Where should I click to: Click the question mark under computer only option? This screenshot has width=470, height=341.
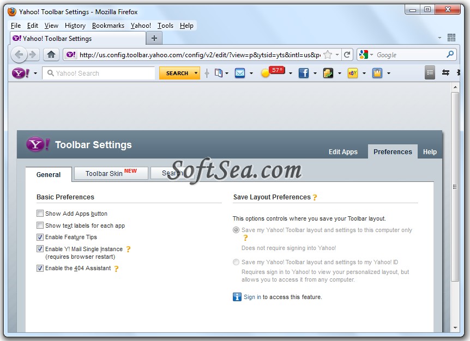tap(245, 238)
